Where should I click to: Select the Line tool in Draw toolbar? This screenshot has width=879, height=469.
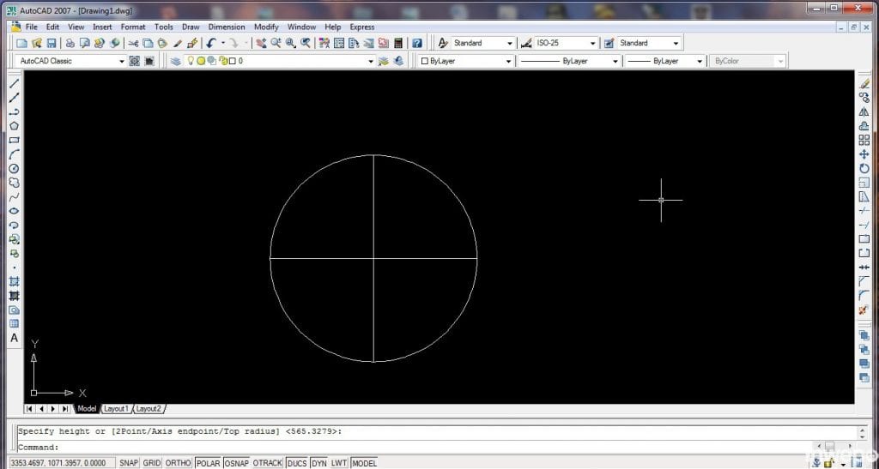click(14, 84)
